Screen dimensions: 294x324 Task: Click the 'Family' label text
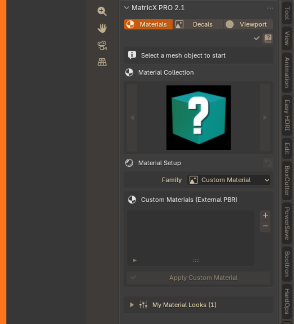point(172,180)
